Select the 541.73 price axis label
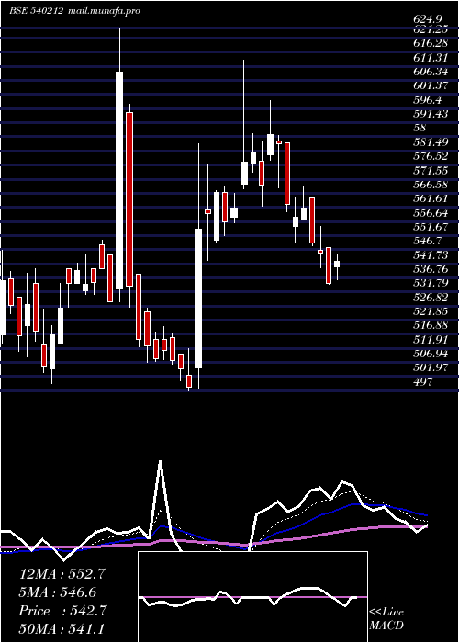The height and width of the screenshot is (643, 459). pos(431,254)
